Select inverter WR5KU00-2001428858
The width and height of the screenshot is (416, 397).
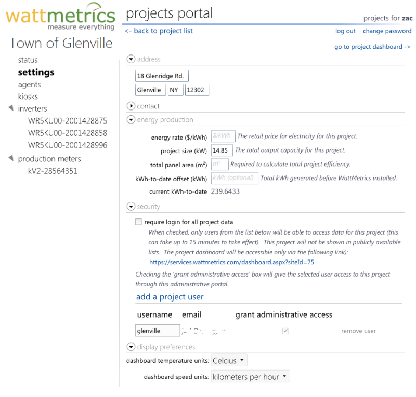[68, 133]
